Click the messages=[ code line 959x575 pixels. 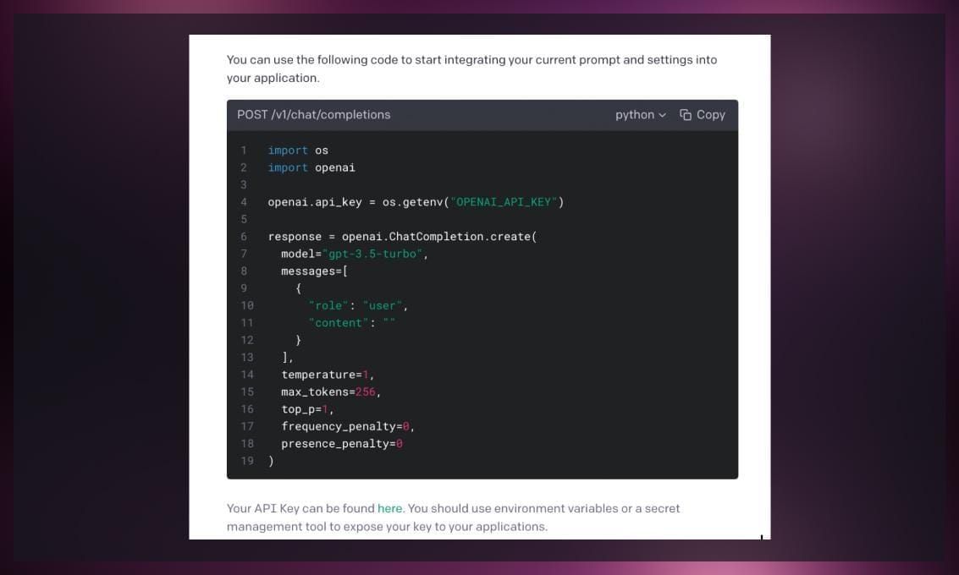click(314, 271)
